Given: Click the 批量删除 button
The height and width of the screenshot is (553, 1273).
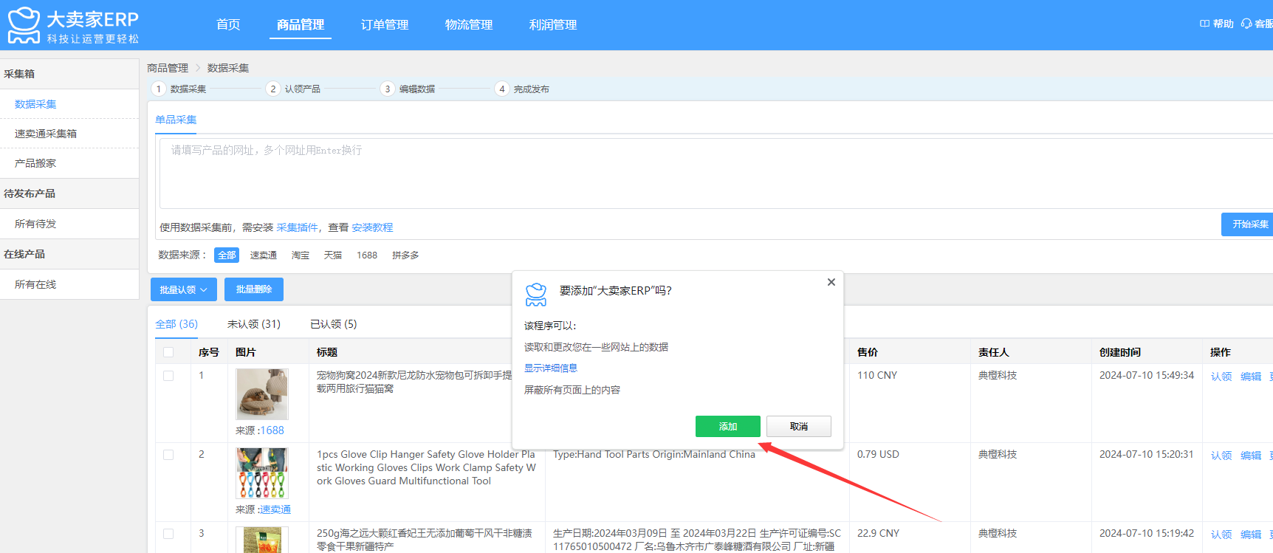Looking at the screenshot, I should [254, 289].
